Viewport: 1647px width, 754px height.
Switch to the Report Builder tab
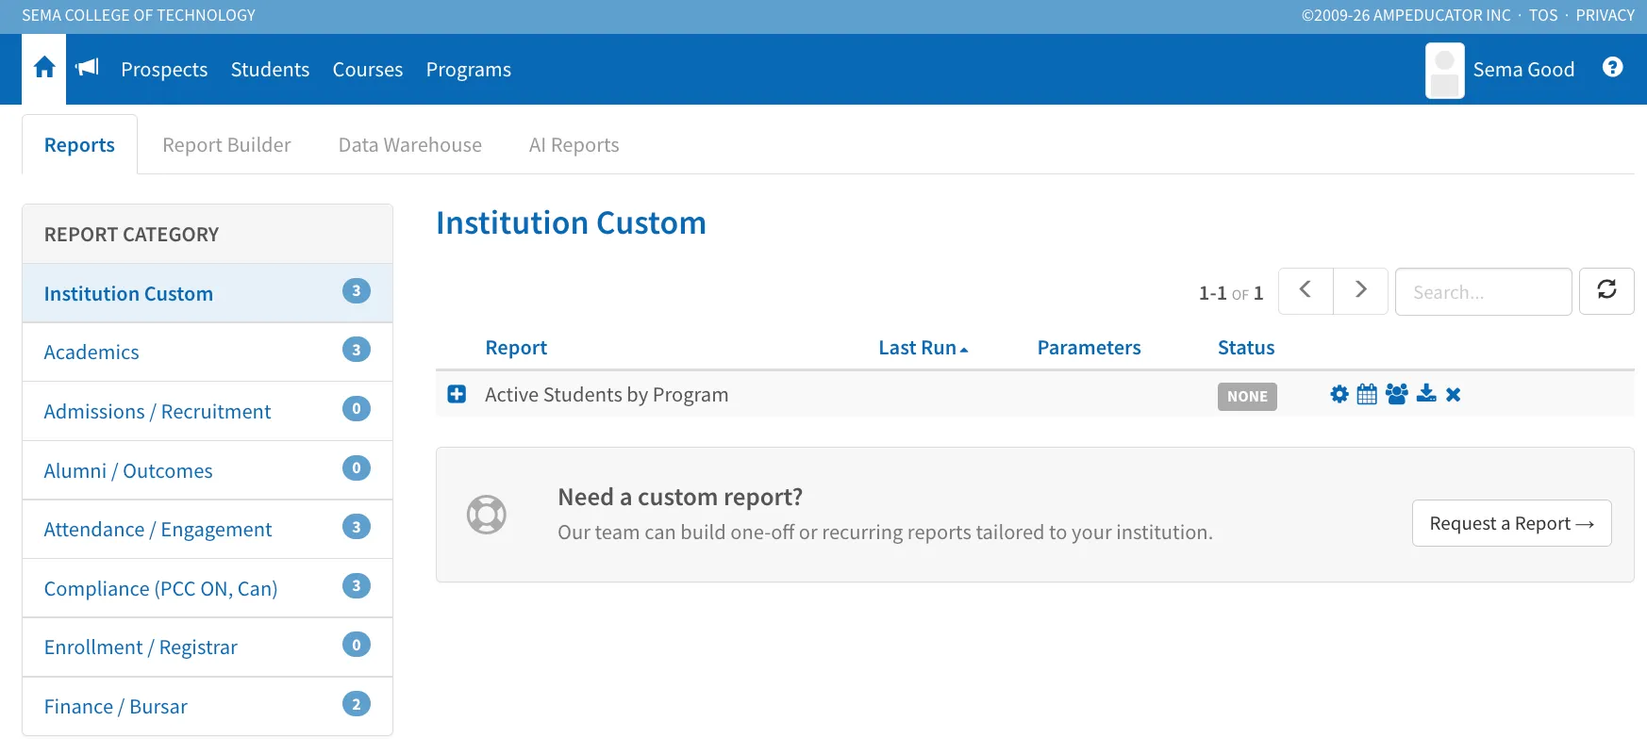(x=226, y=145)
